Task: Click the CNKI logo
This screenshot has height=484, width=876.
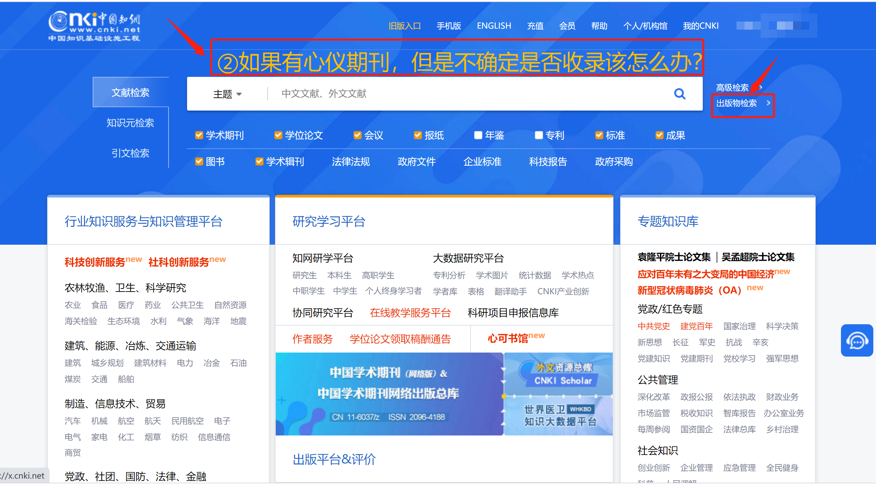Action: (x=94, y=27)
